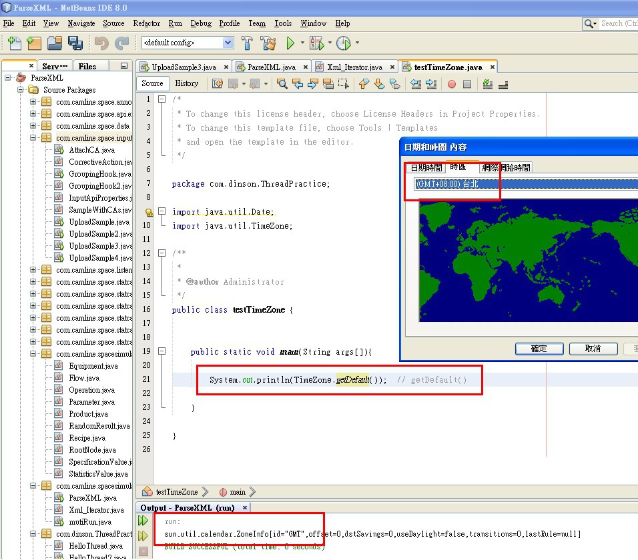Click the Last Edit editor toolbar icon
The image size is (638, 560).
pyautogui.click(x=218, y=84)
